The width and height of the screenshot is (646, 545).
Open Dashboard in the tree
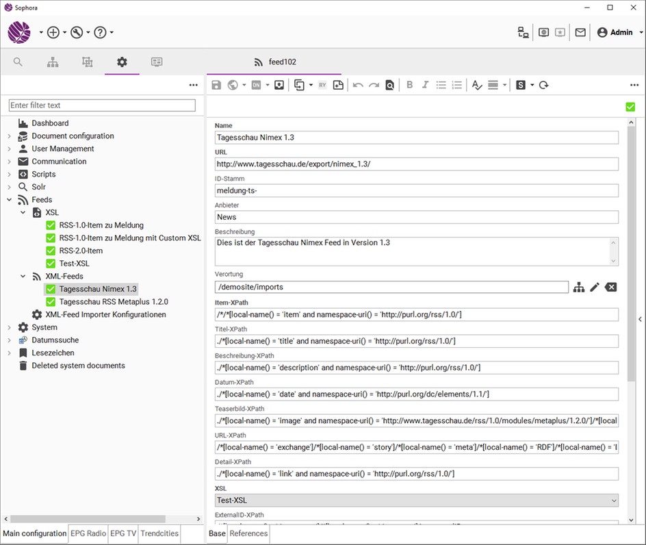coord(50,123)
